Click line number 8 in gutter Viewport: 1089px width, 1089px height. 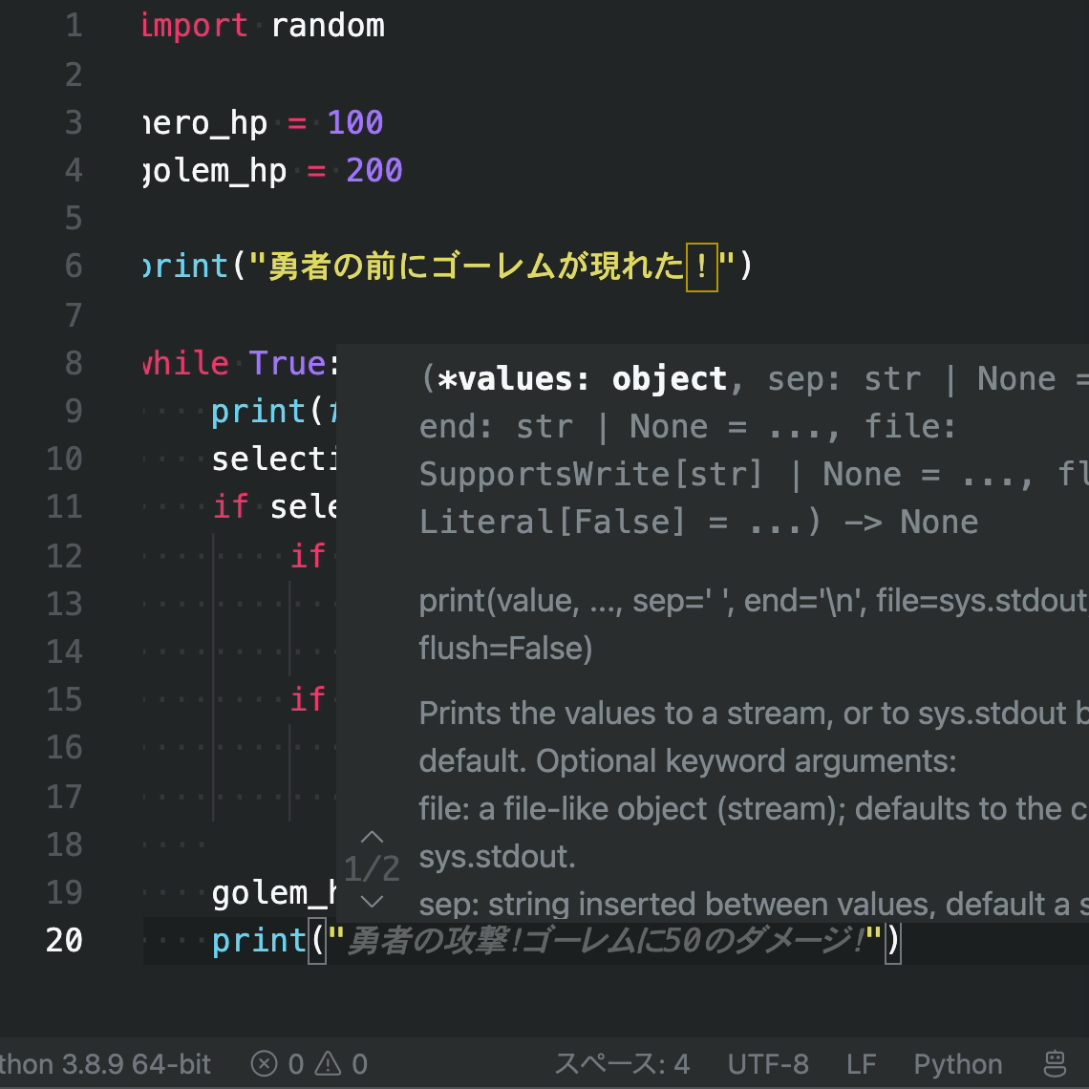74,363
